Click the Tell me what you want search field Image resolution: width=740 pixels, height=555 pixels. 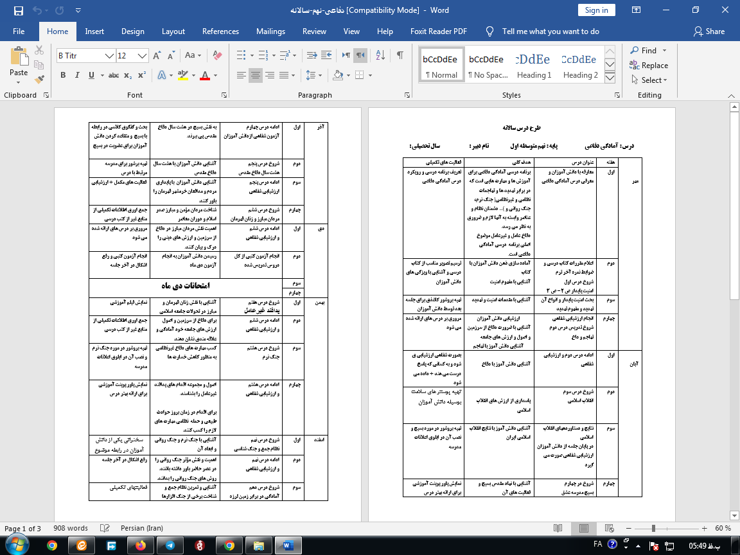[551, 31]
